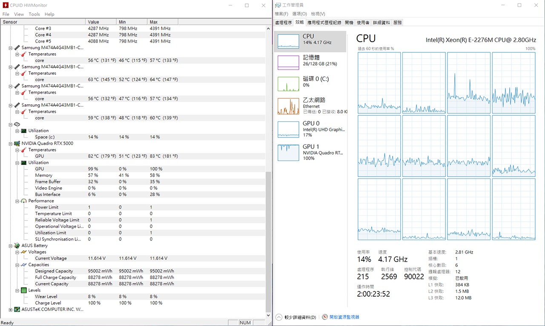Click the Resource Monitor icon at bottom

click(325, 317)
